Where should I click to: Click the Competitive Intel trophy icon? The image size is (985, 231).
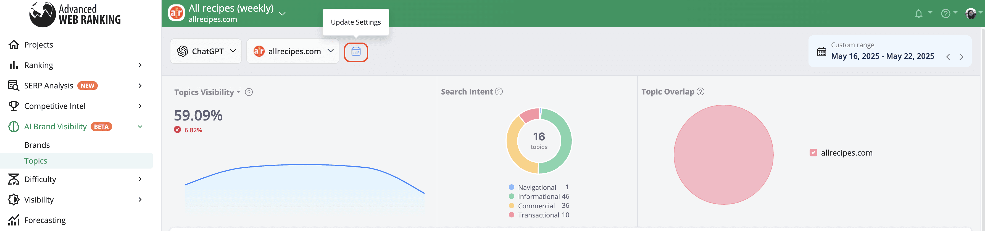pyautogui.click(x=14, y=106)
